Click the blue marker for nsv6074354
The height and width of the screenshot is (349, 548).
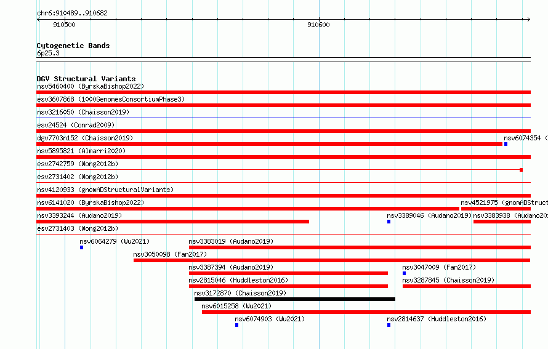click(506, 144)
